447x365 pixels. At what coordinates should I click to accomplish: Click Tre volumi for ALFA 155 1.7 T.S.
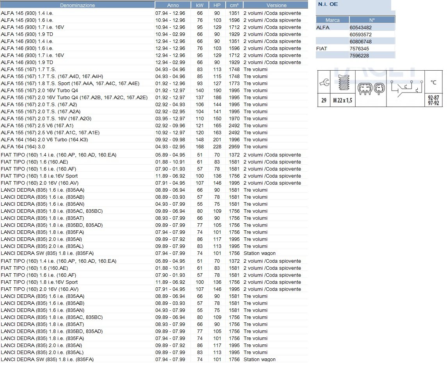point(255,69)
